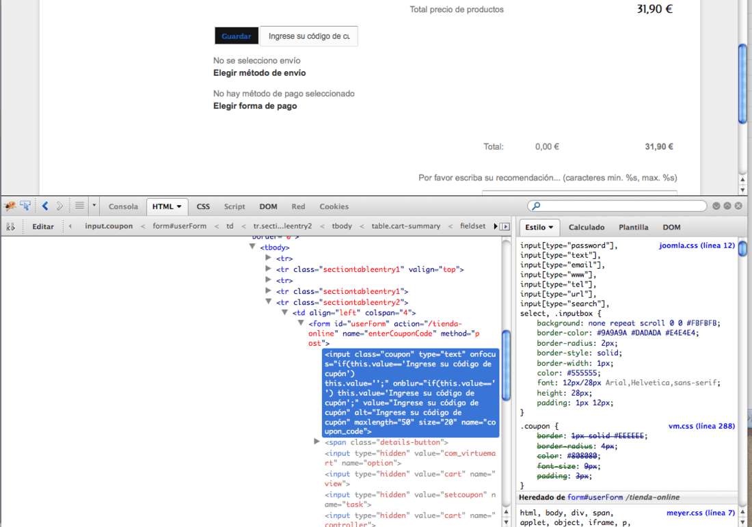Collapse the tbody node

click(252, 247)
